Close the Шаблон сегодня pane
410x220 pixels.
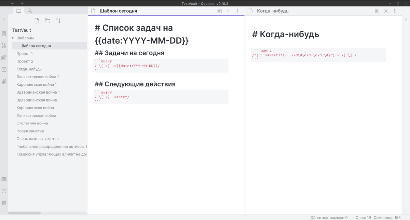pyautogui.click(x=229, y=11)
